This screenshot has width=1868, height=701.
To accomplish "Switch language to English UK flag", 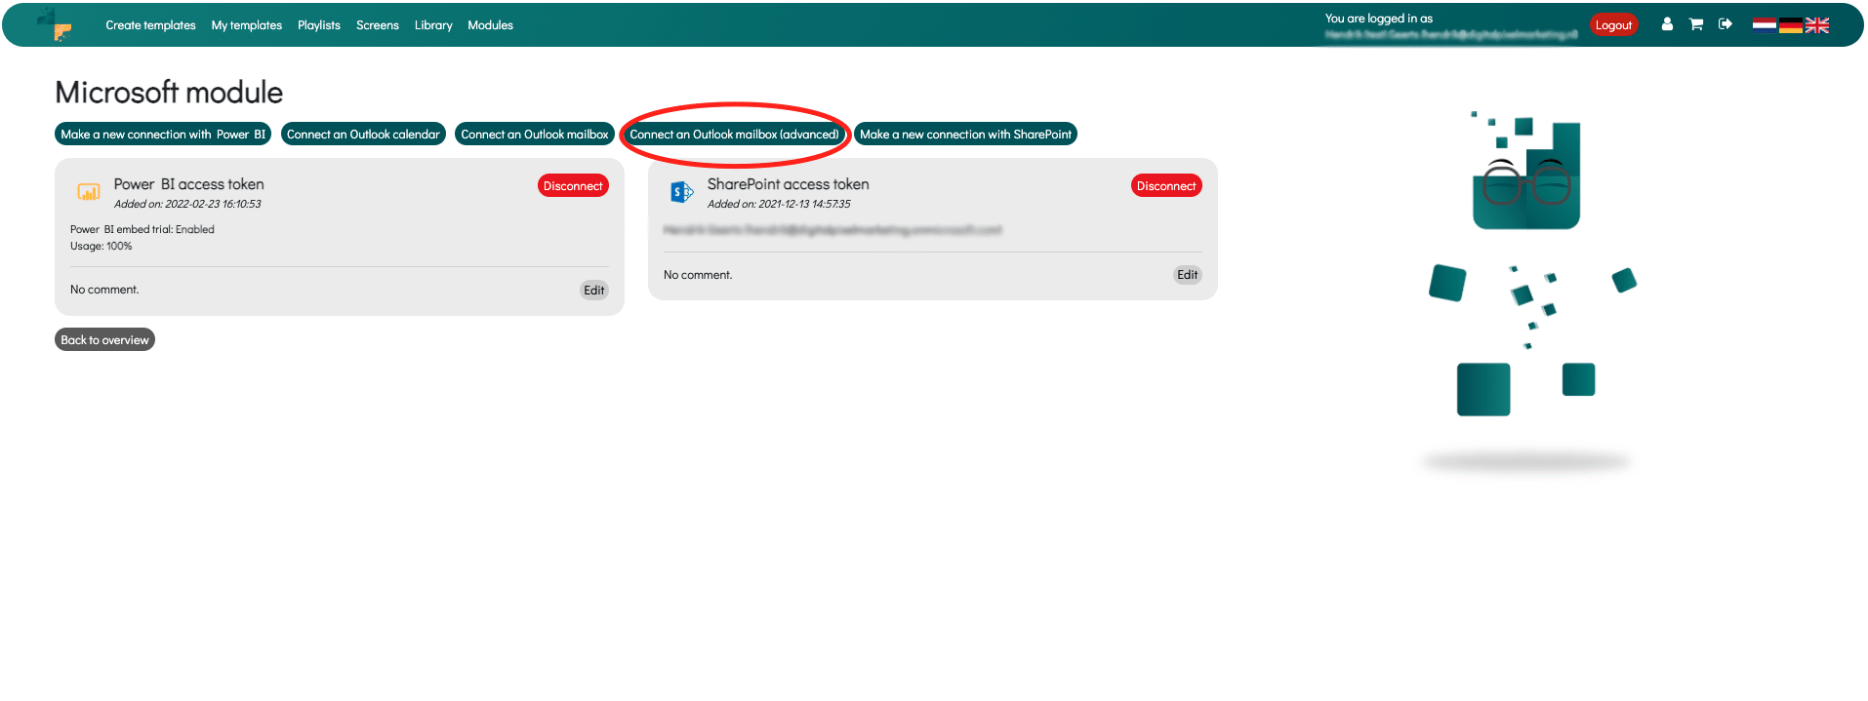I will pos(1816,25).
